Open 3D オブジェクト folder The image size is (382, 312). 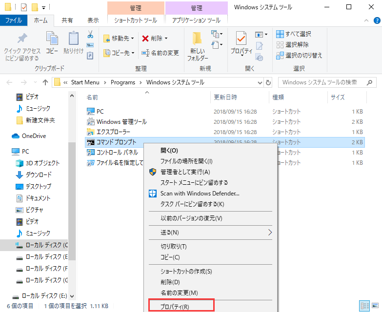(x=38, y=163)
